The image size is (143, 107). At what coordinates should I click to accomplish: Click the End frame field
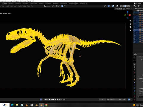(122, 100)
